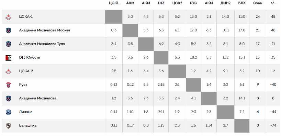Viewport: 281px width, 136px height.
Task: Click the Русь team logo
Action: (9, 85)
